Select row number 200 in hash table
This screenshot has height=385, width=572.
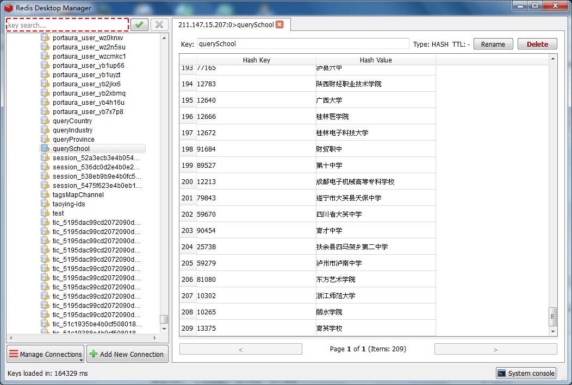coord(188,181)
